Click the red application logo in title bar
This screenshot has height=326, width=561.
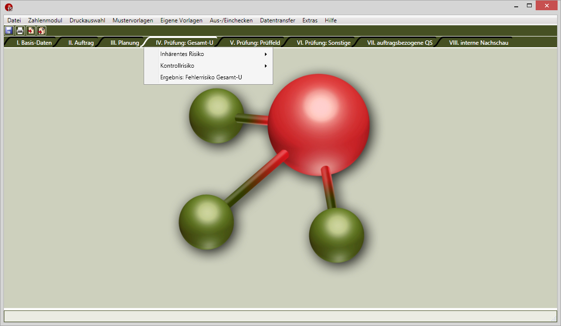click(x=9, y=7)
